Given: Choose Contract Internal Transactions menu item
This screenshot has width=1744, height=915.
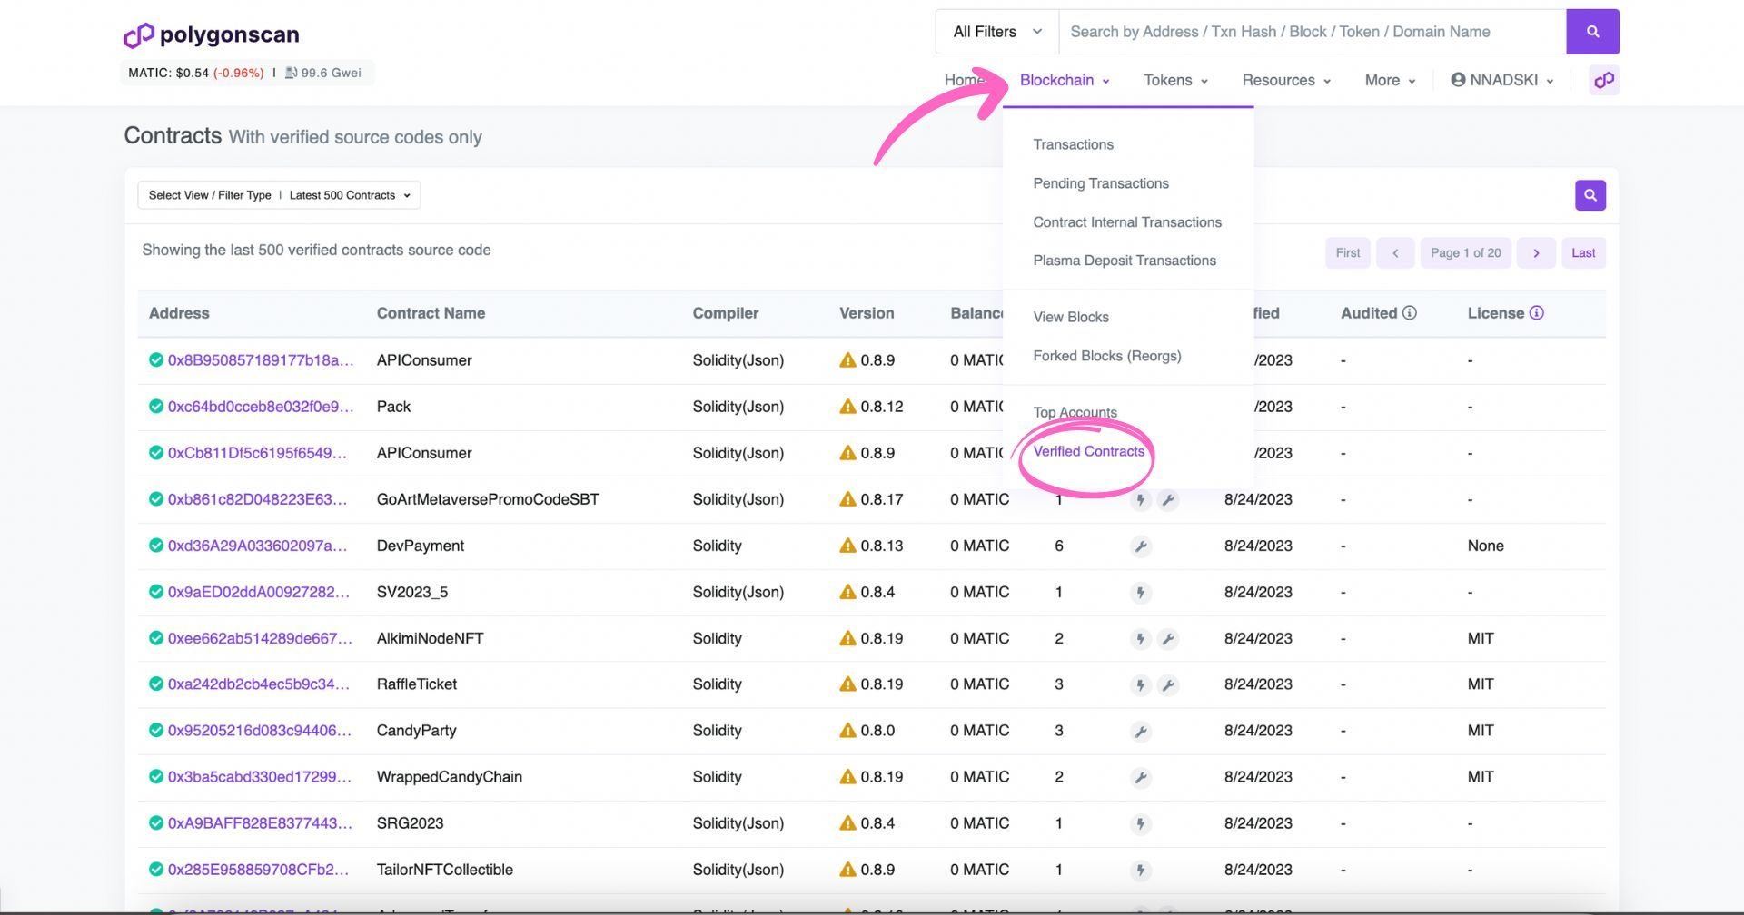Looking at the screenshot, I should click(x=1127, y=222).
